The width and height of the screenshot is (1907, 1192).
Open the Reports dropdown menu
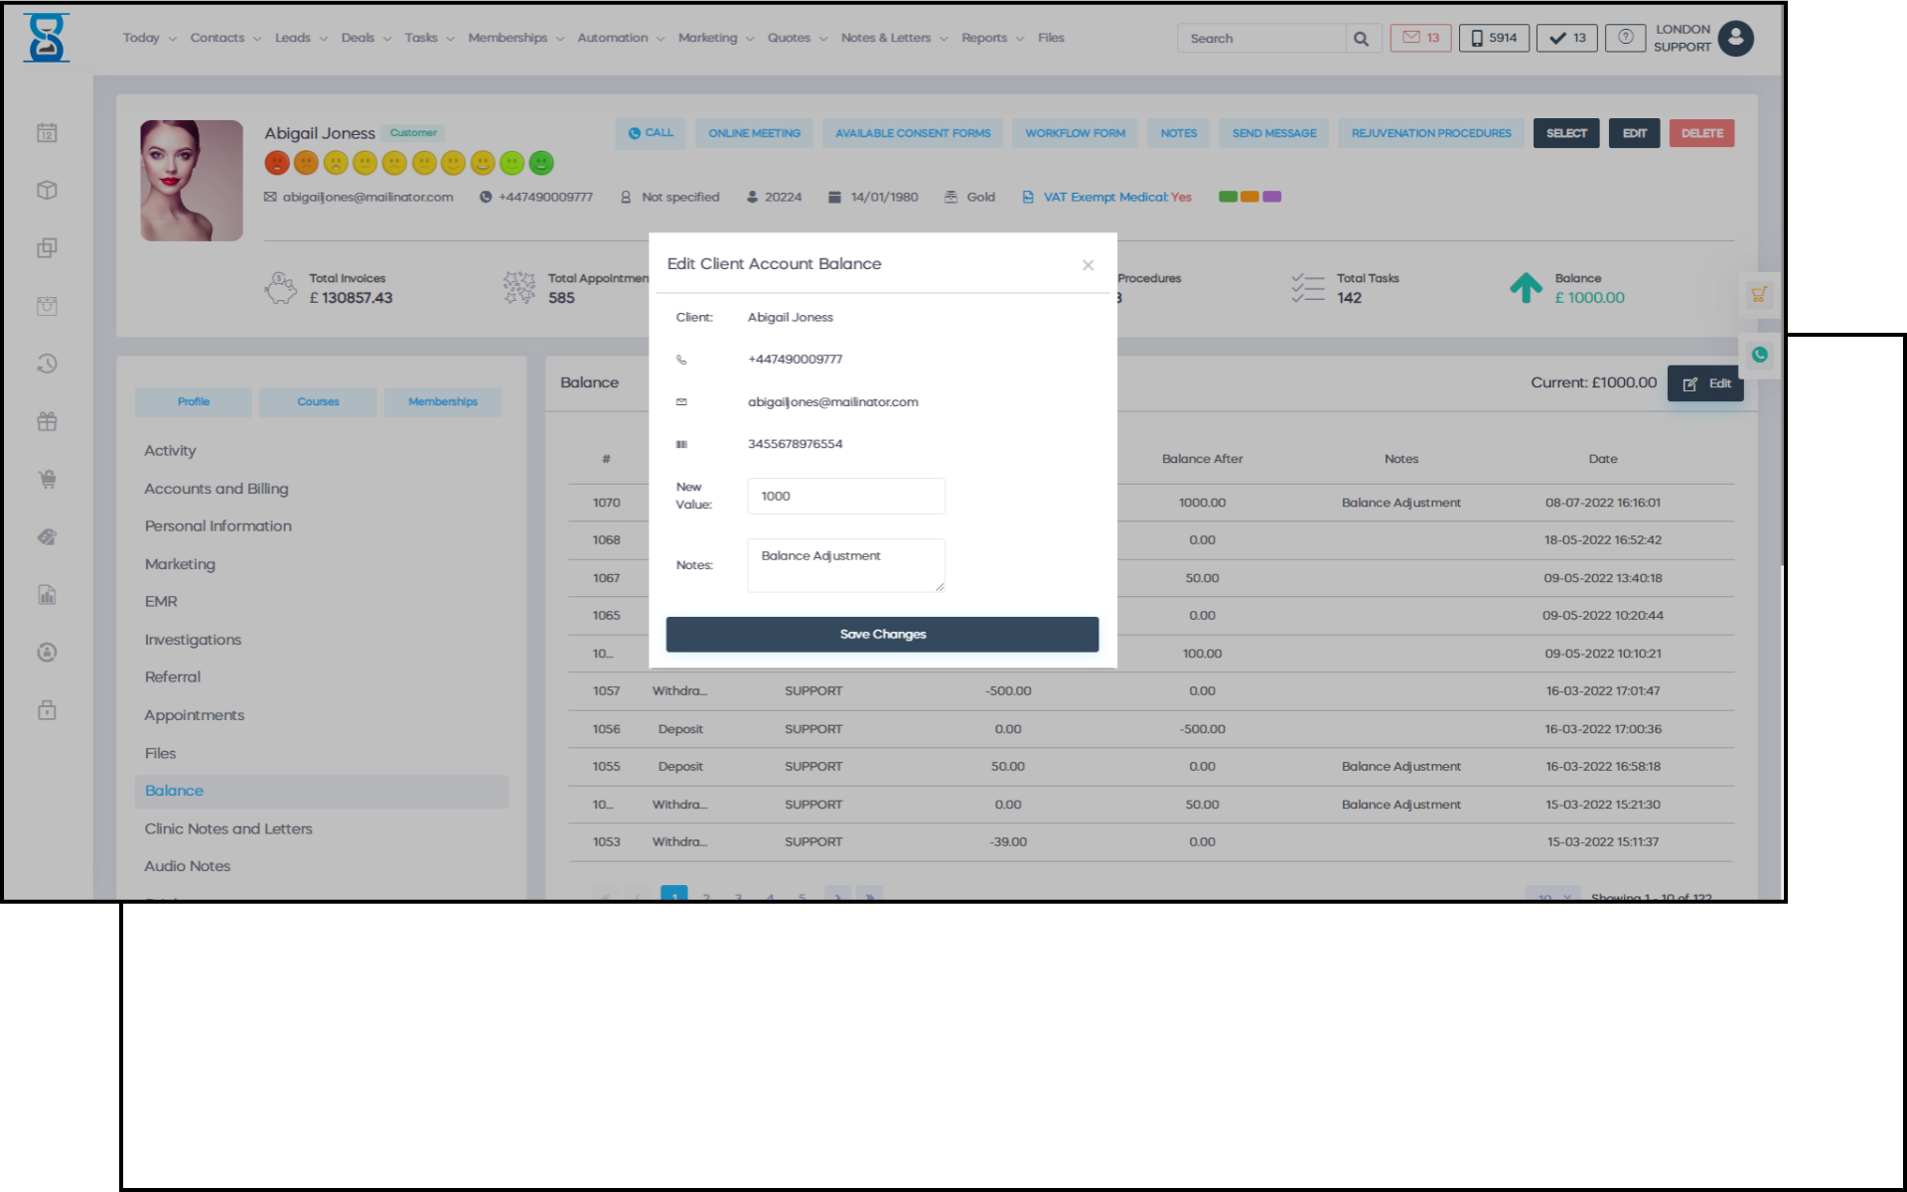click(x=991, y=38)
